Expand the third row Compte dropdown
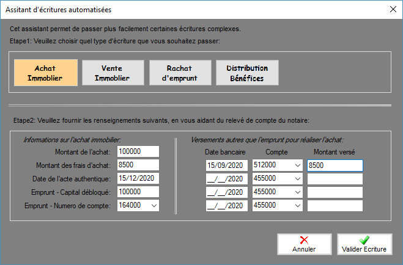The height and width of the screenshot is (265, 403). 297,192
